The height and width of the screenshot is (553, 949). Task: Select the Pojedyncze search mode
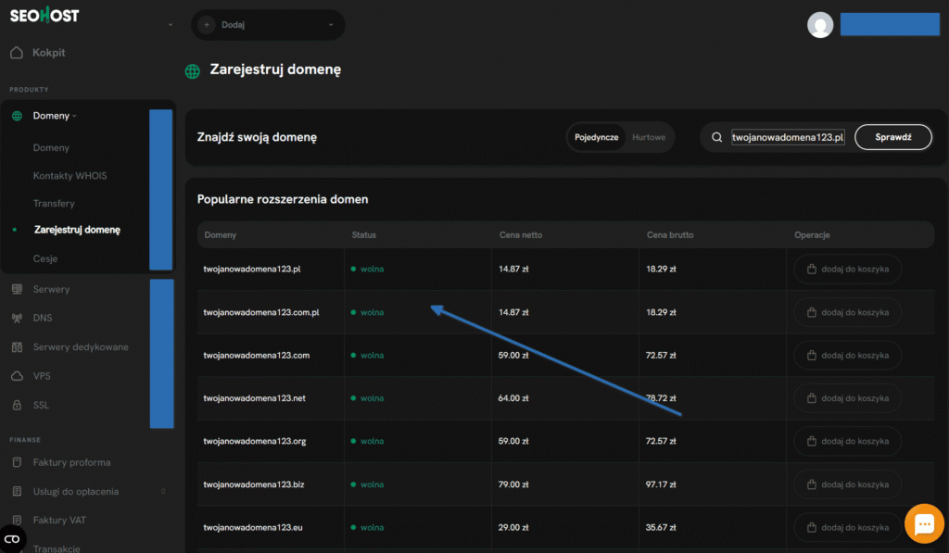pos(596,137)
